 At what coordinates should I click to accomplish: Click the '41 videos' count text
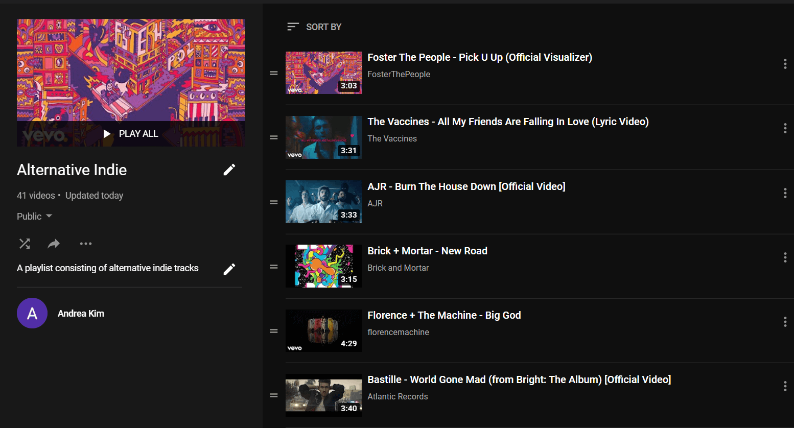[x=36, y=196]
